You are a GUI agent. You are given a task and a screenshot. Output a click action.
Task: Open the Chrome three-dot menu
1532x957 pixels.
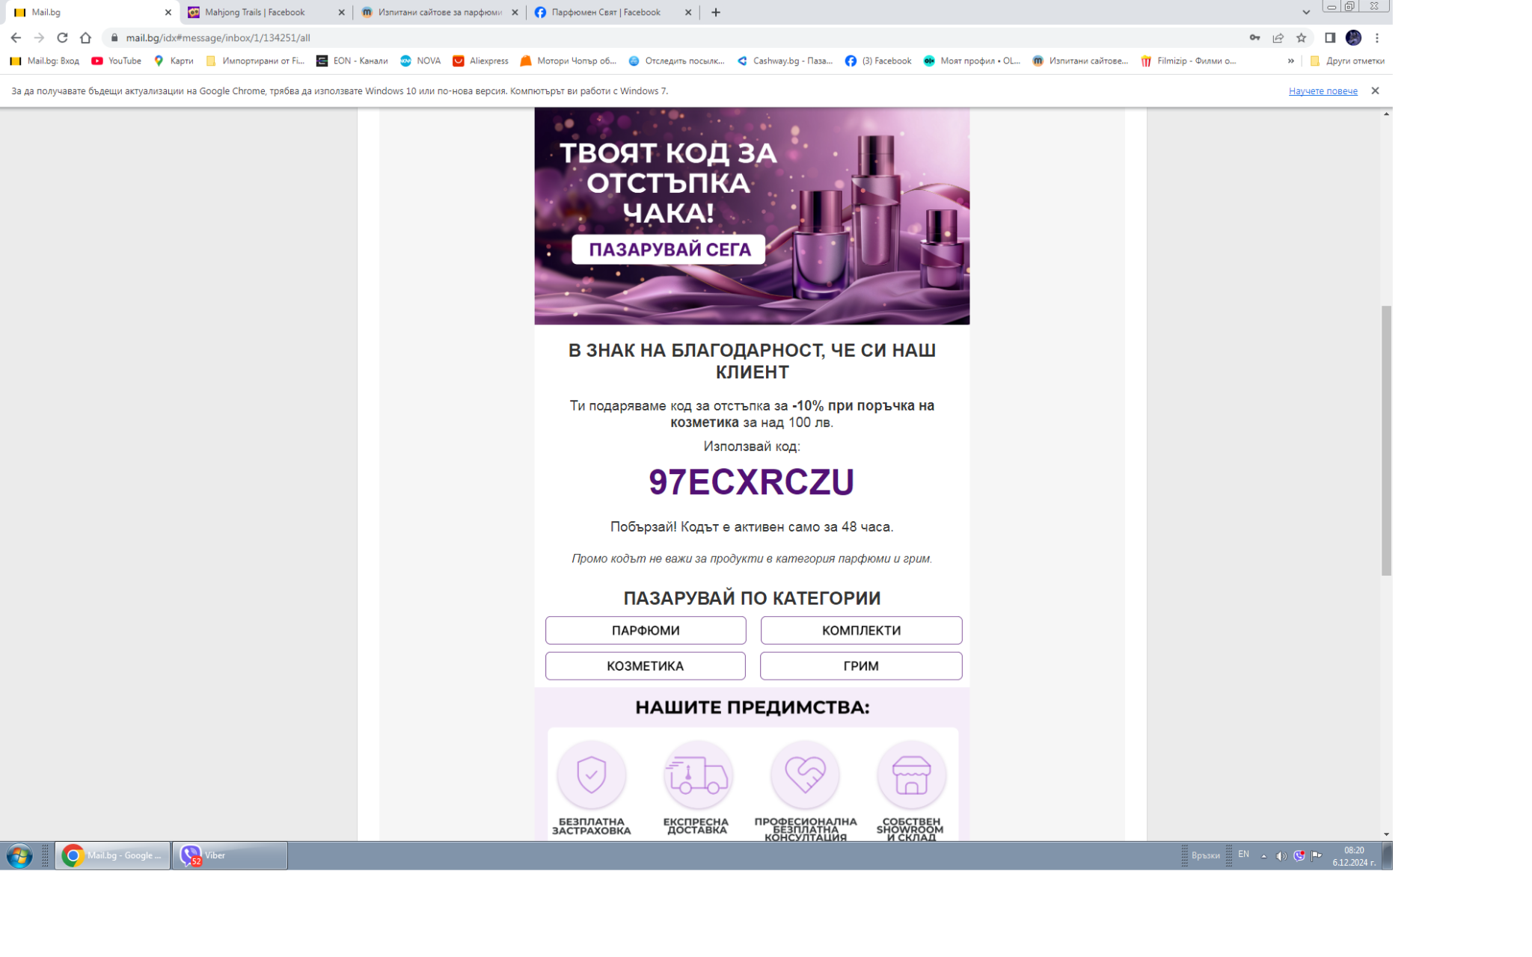click(1376, 37)
